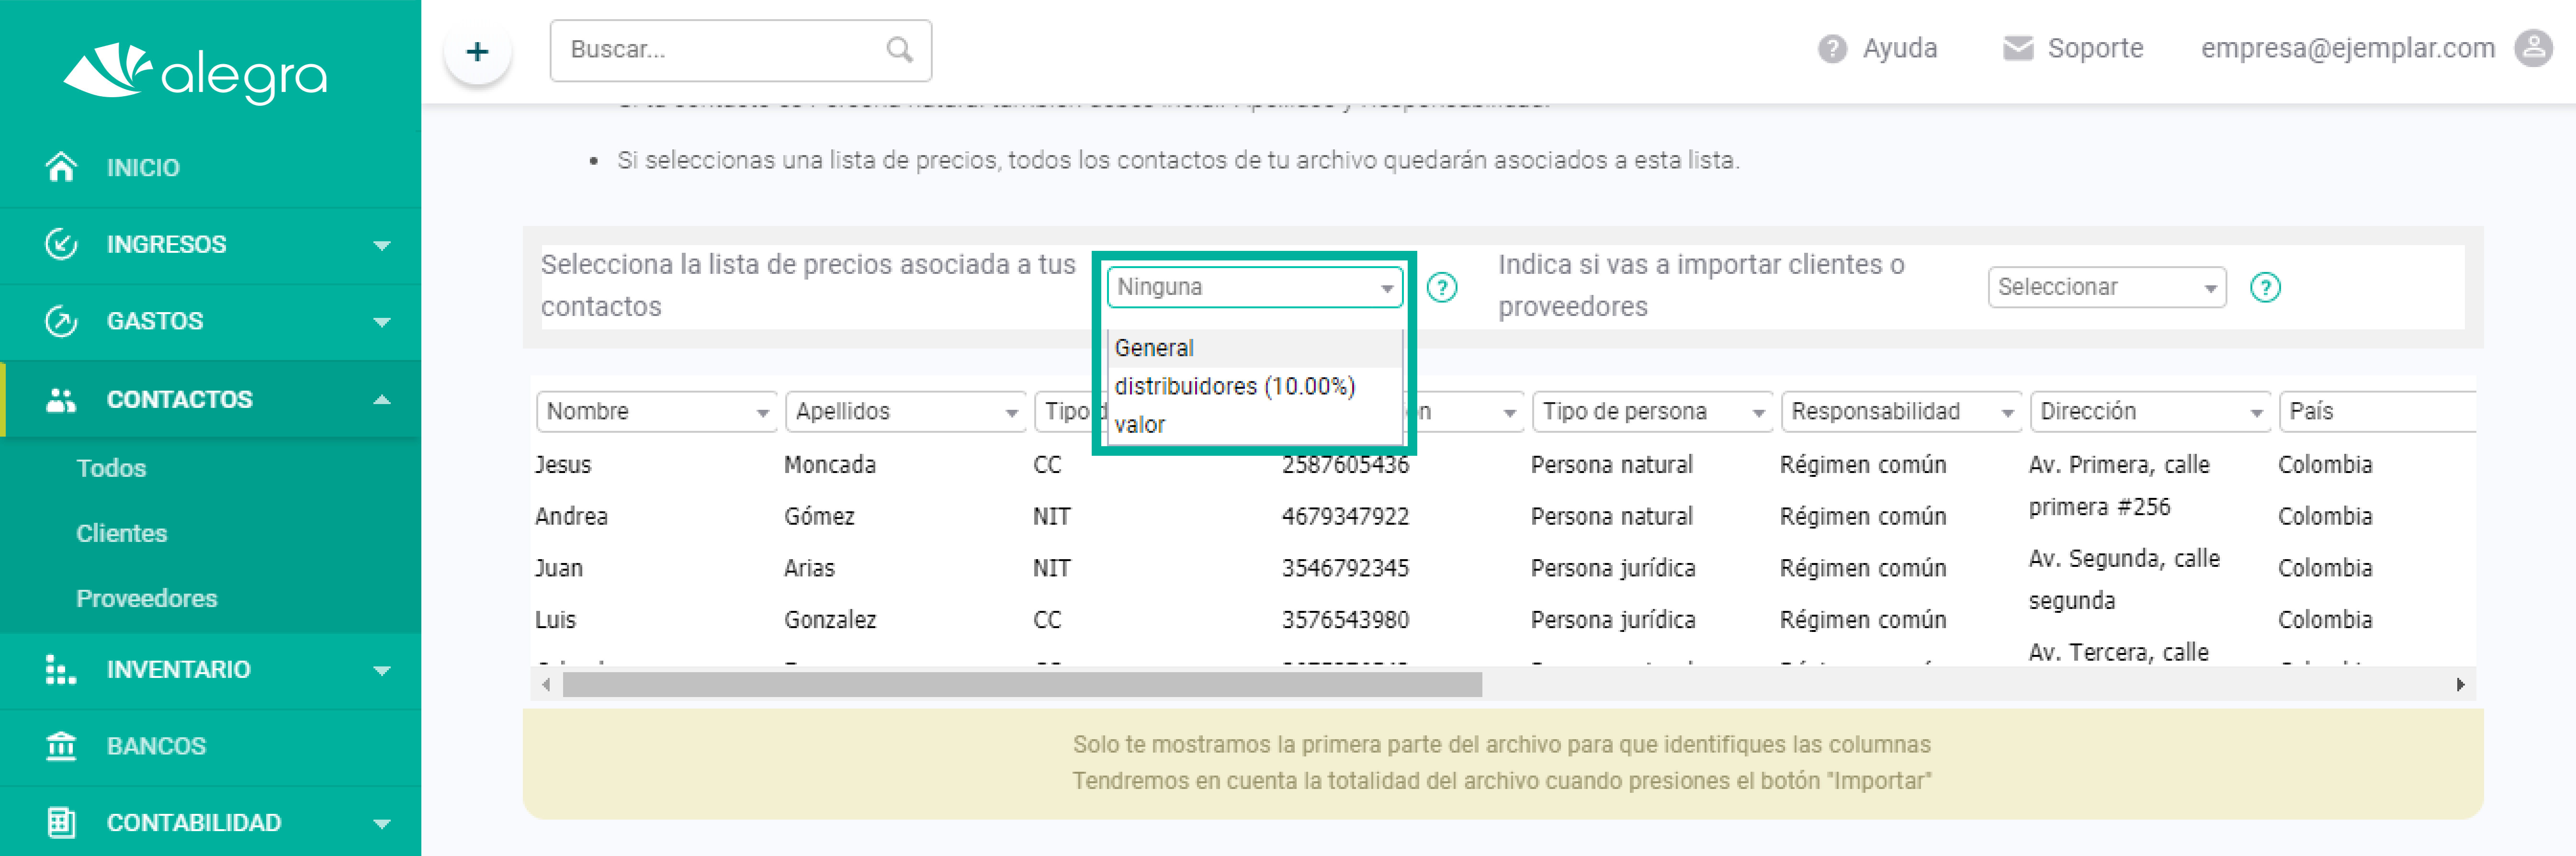Click the Jesus name cell
The height and width of the screenshot is (856, 2576).
(563, 465)
